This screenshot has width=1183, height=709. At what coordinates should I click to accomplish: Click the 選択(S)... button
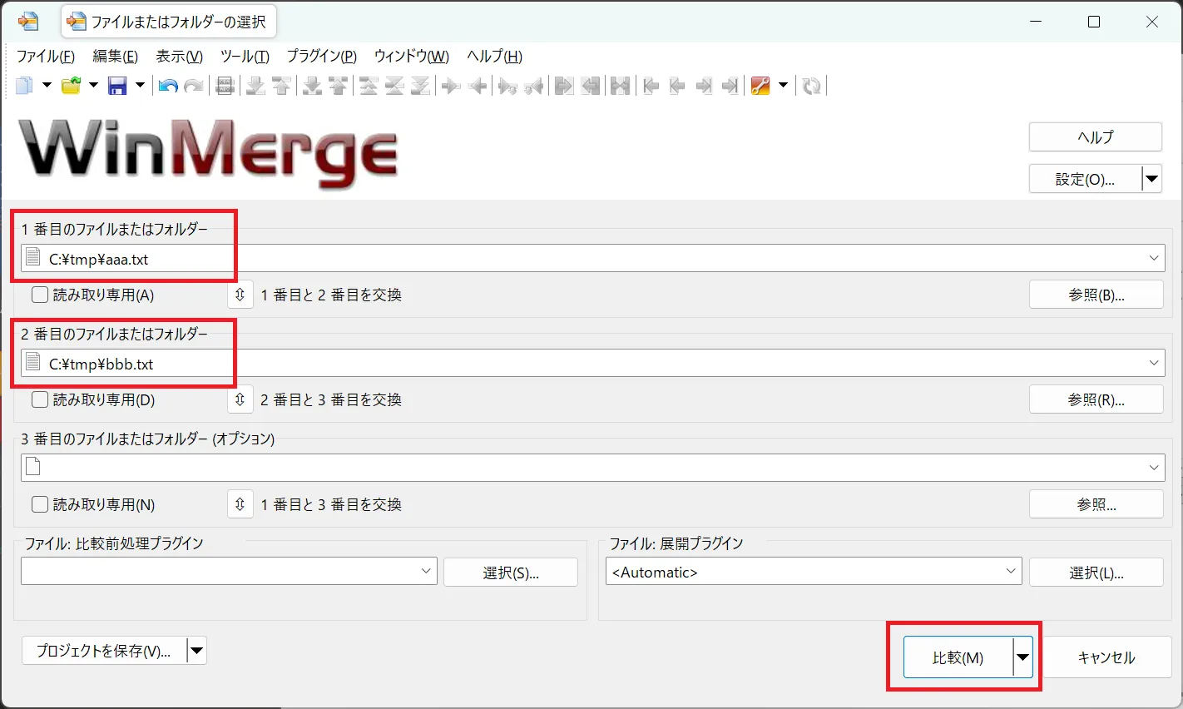pyautogui.click(x=511, y=573)
